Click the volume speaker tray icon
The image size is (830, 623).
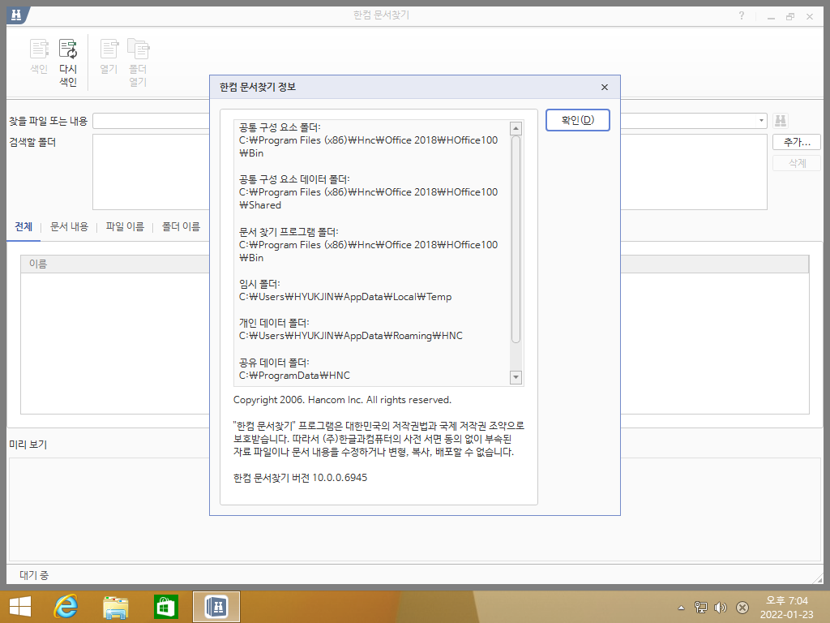[x=721, y=608]
